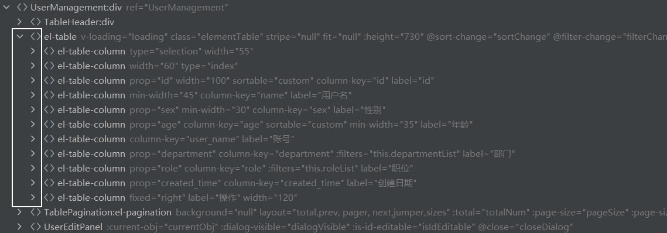Viewport: 667px width, 233px height.
Task: Click the tag icon beside el-table
Action: 36,36
